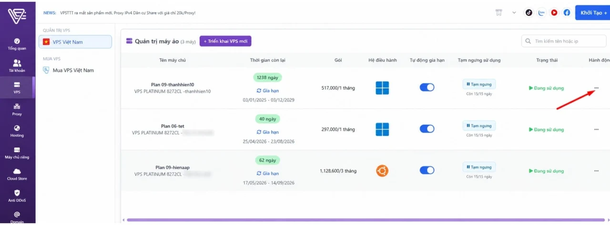Toggle auto-renew for Plan 06-tet
Image resolution: width=610 pixels, height=225 pixels.
click(x=427, y=129)
